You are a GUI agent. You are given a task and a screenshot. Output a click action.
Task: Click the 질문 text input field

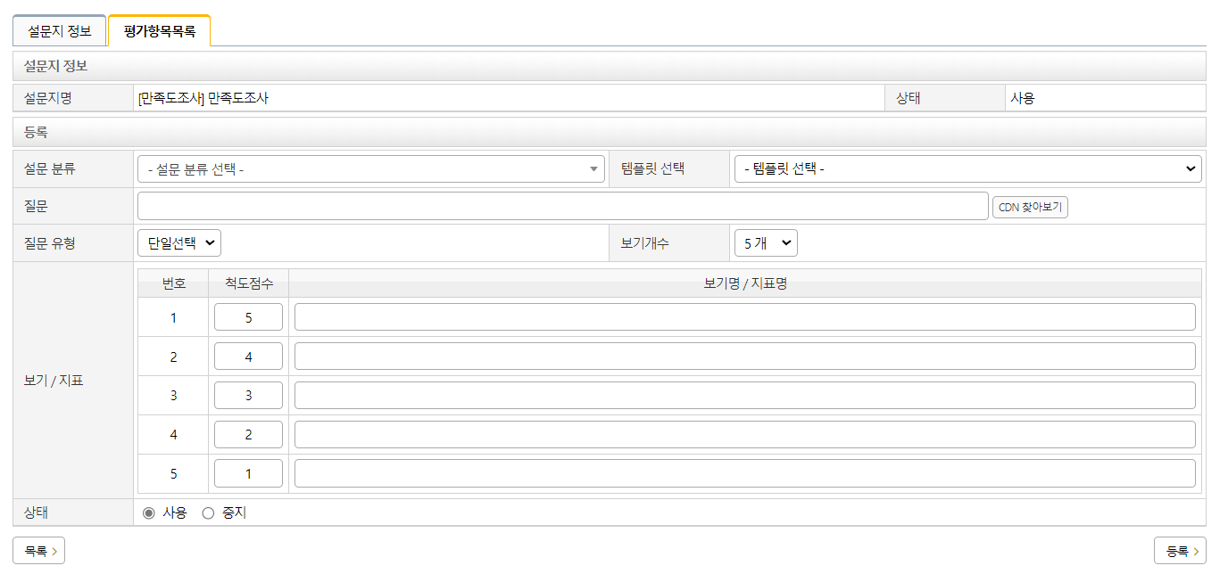pos(562,206)
